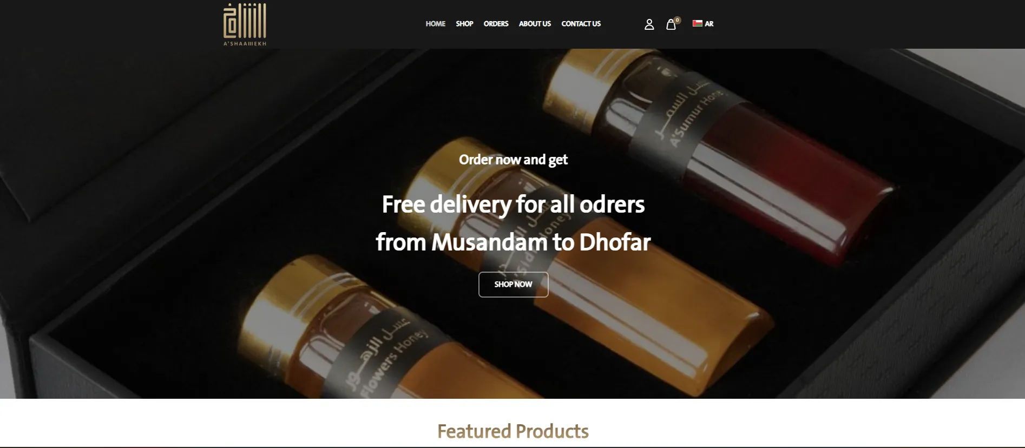The width and height of the screenshot is (1025, 448).
Task: Click the Order now and get text
Action: coord(513,160)
